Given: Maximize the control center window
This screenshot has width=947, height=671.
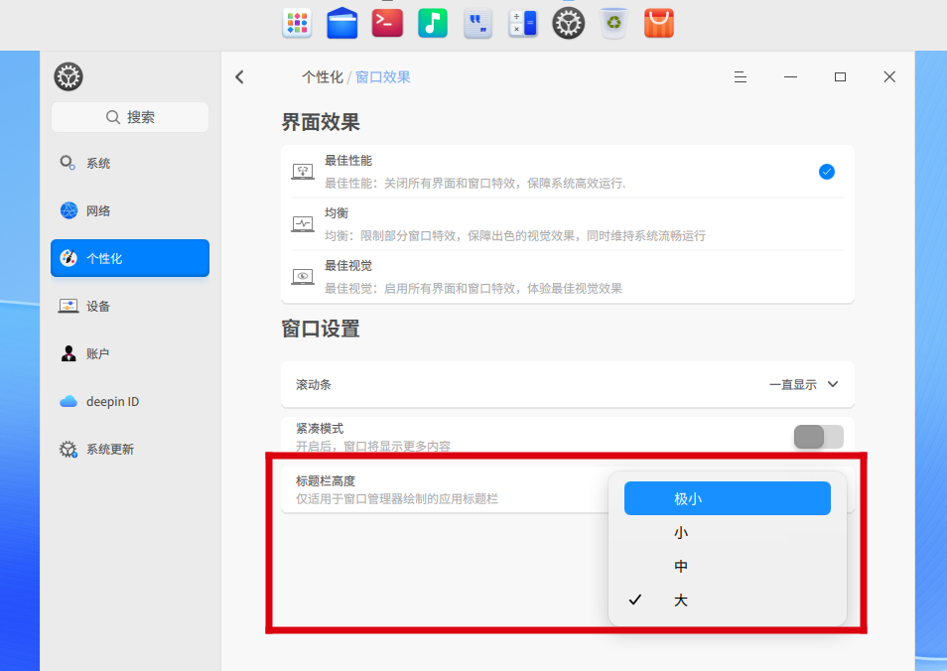Looking at the screenshot, I should pos(840,76).
